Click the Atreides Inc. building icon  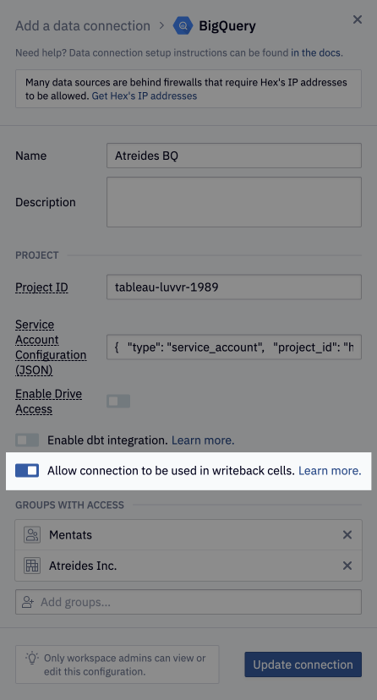click(x=32, y=566)
